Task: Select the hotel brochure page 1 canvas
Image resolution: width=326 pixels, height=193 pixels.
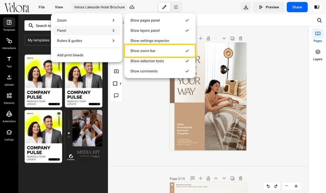Action: click(208, 96)
